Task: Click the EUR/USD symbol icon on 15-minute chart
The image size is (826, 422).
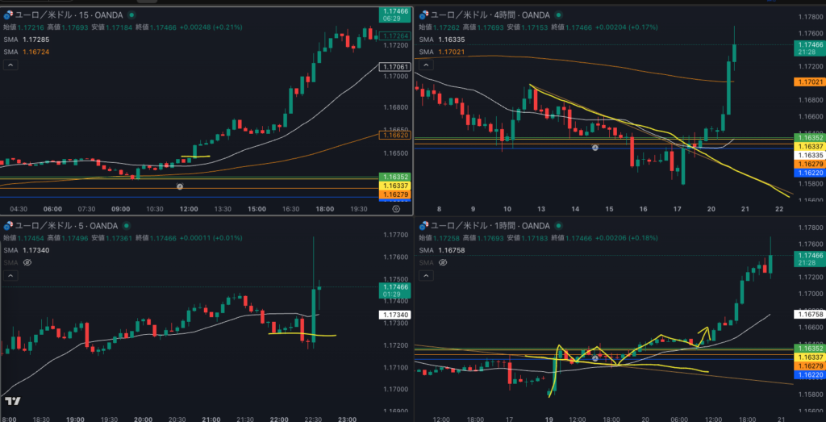Action: [x=9, y=15]
